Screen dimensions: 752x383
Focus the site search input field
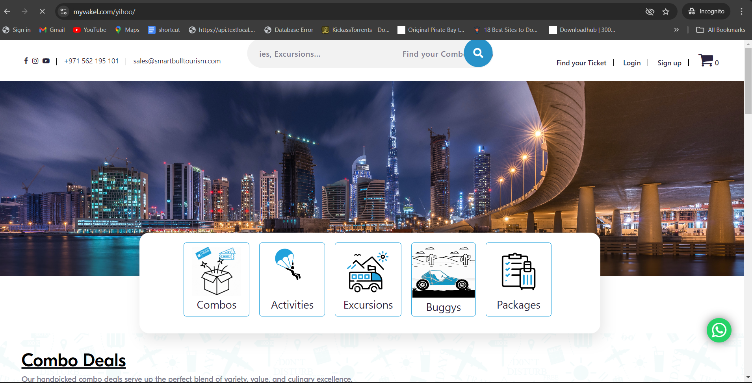click(x=355, y=54)
